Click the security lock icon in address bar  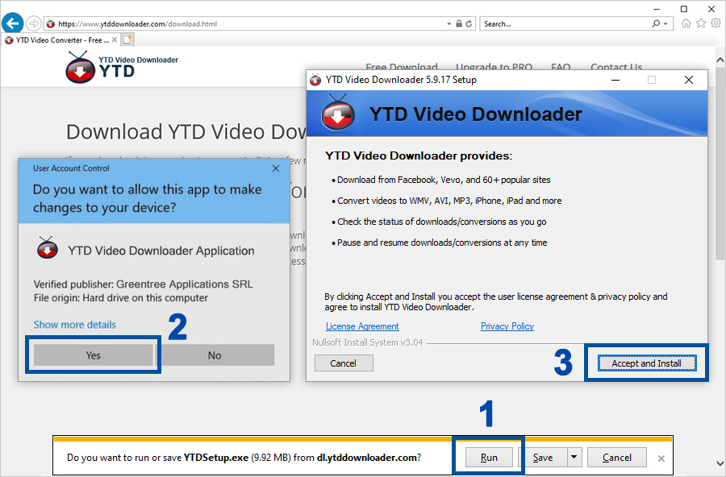(458, 23)
